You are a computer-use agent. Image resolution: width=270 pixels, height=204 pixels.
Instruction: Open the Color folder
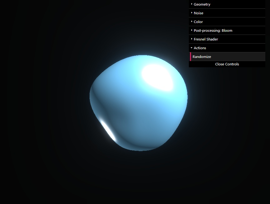point(198,22)
